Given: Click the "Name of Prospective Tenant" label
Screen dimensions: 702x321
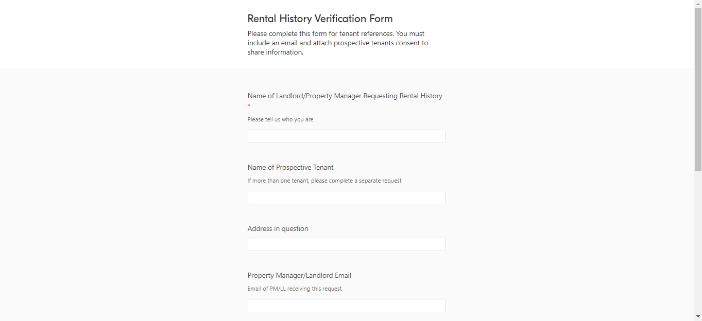Looking at the screenshot, I should [290, 168].
